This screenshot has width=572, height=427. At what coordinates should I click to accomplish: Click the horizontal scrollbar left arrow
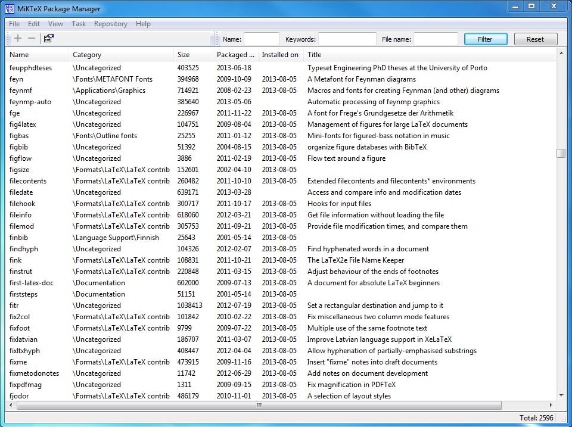[x=11, y=405]
